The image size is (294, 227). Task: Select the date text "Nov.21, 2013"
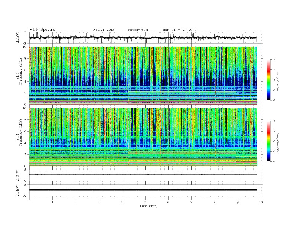coord(104,30)
